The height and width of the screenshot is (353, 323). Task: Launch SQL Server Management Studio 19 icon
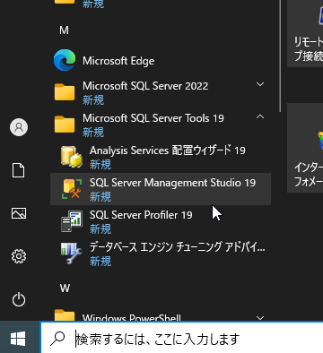coord(72,189)
